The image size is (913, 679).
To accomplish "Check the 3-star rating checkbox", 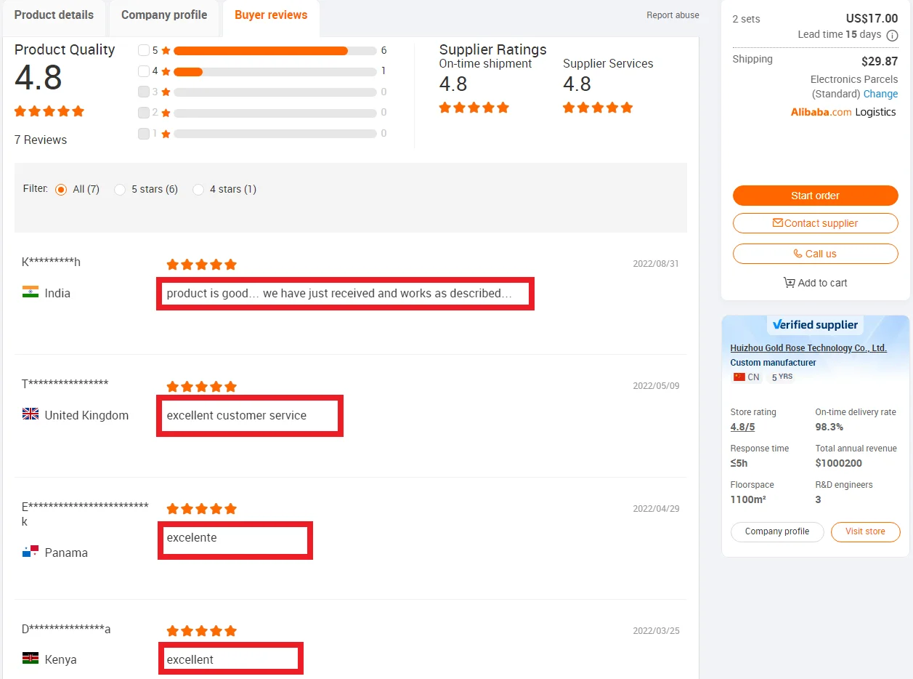I will tap(144, 92).
